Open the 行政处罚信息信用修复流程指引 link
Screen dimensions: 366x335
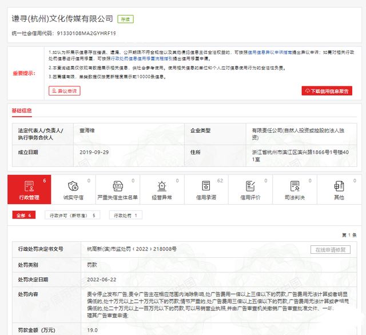click(141, 58)
